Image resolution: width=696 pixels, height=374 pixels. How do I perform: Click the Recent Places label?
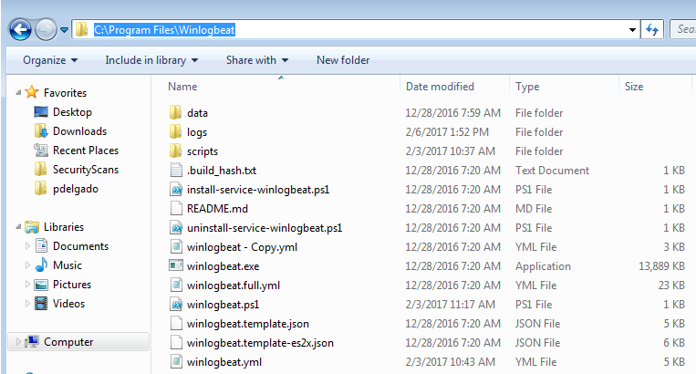pos(86,151)
